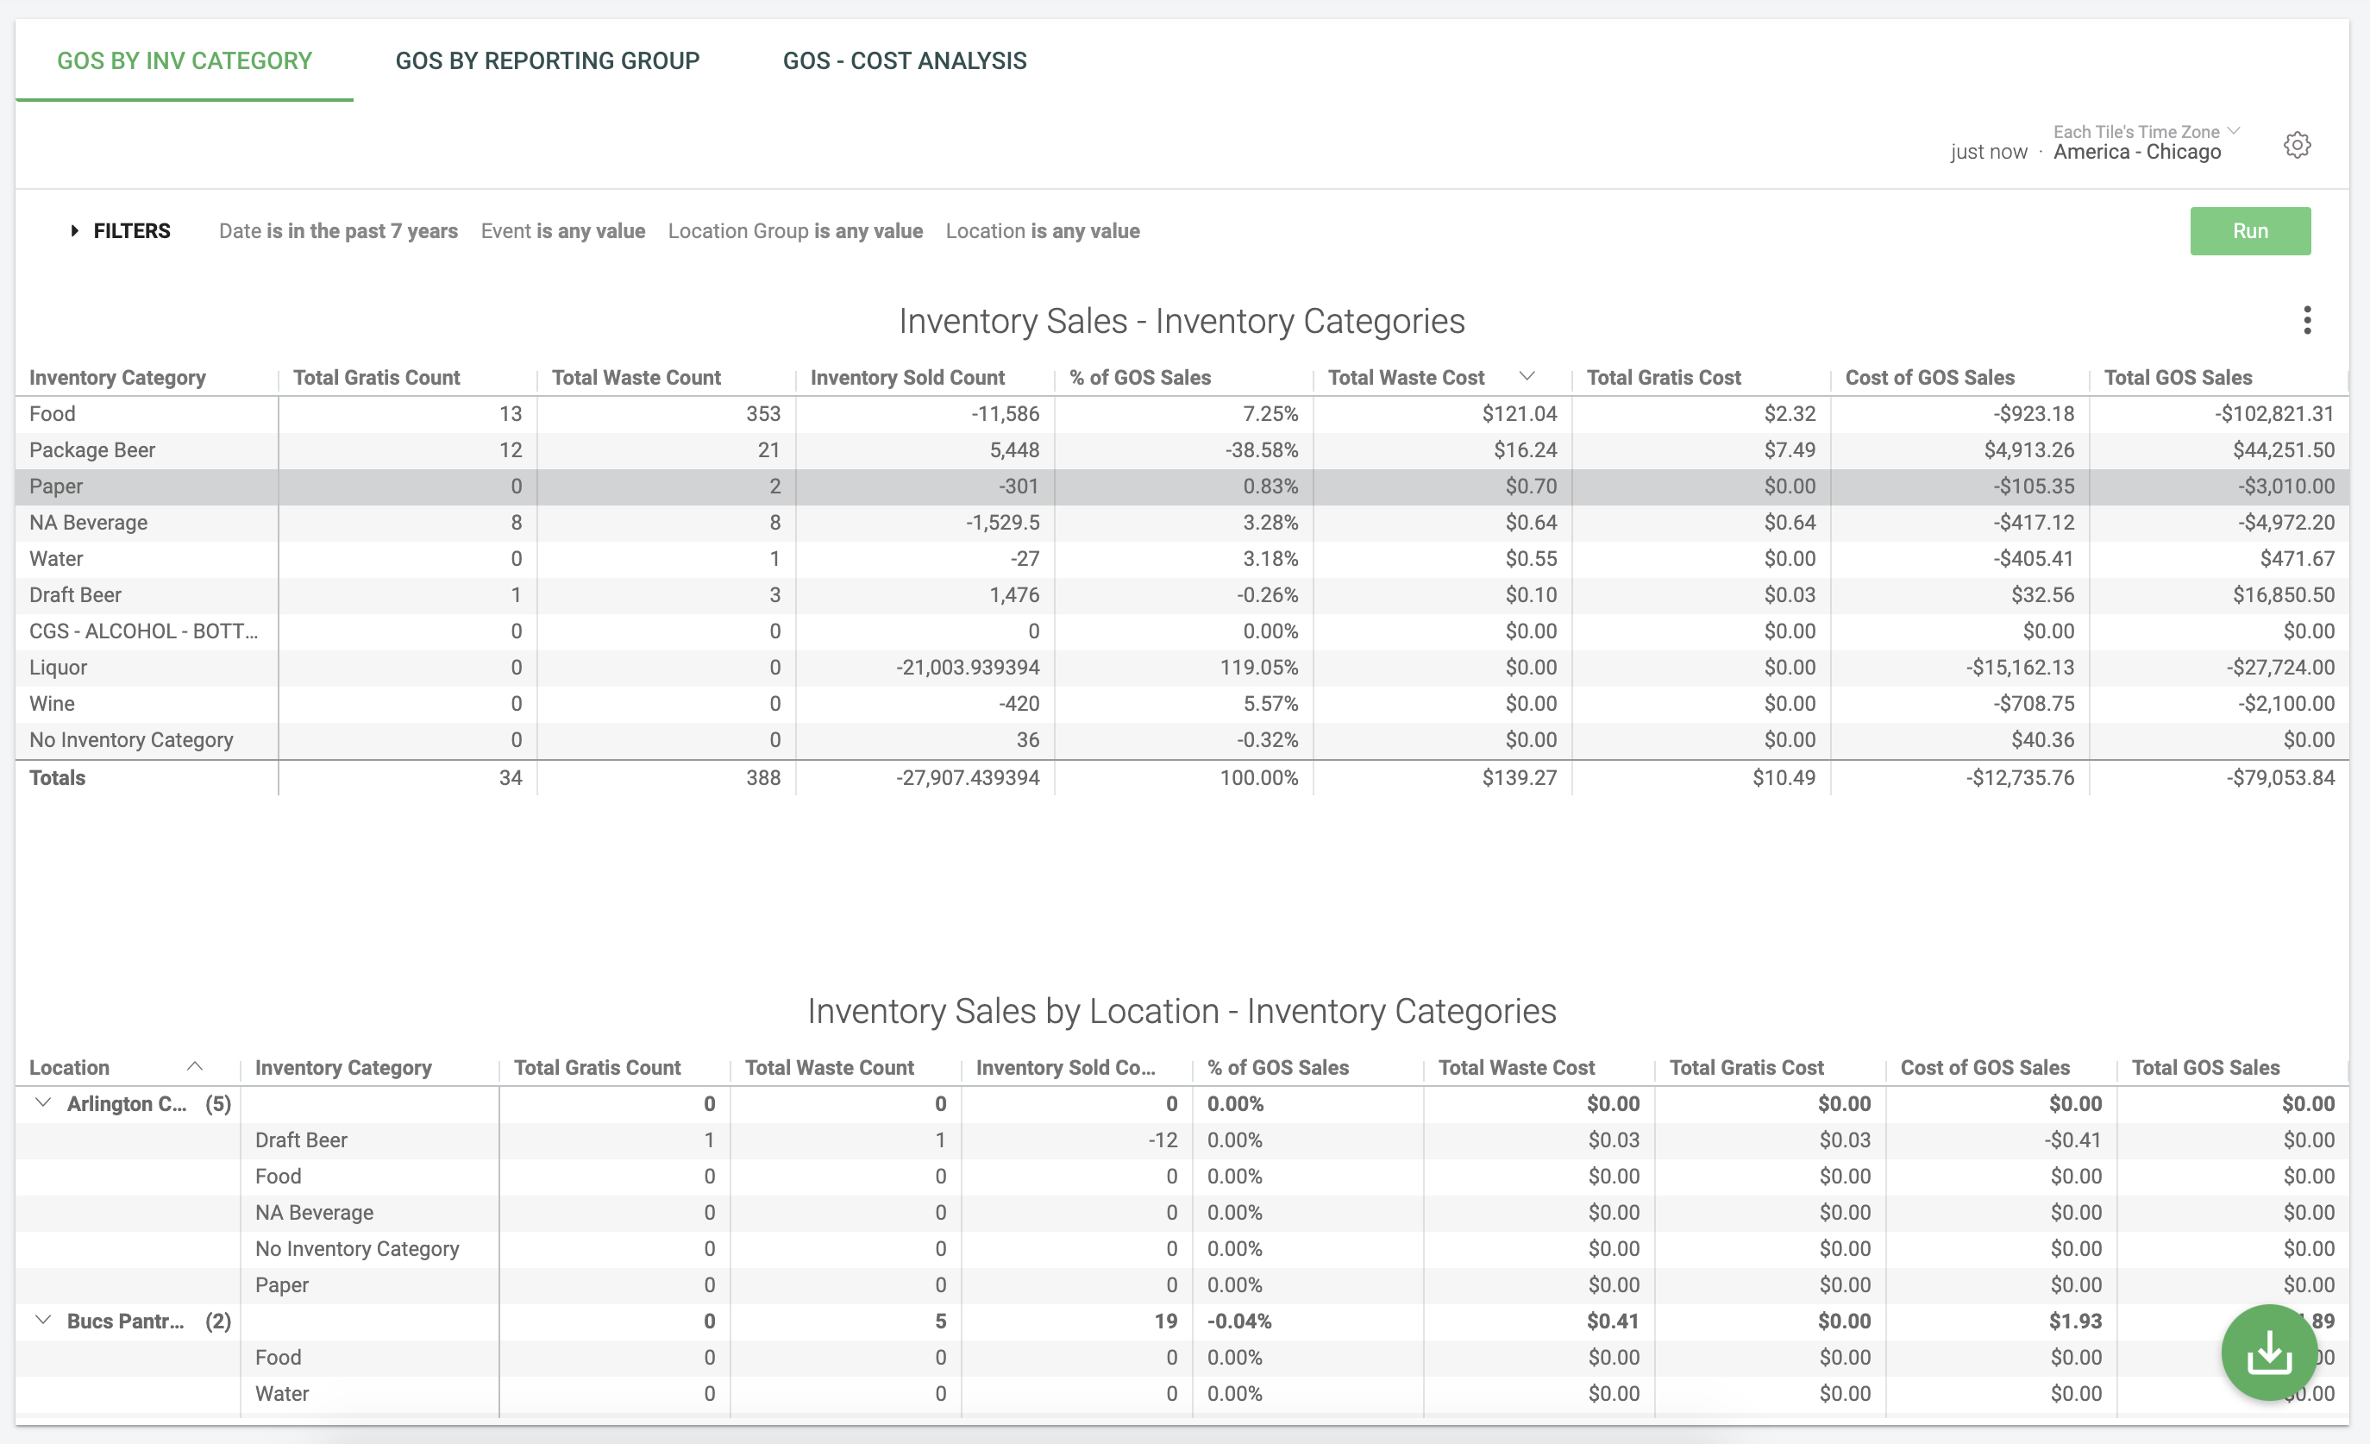2370x1444 pixels.
Task: Click the -0.04% value in Bucs row
Action: pyautogui.click(x=1238, y=1321)
